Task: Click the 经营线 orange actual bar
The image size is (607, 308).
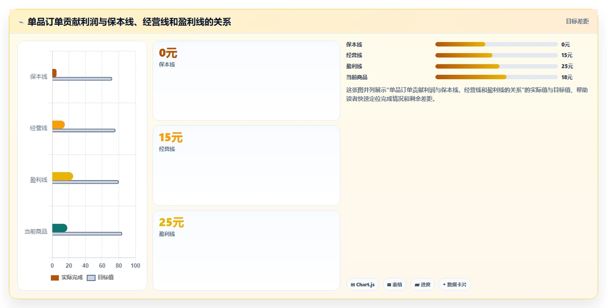Action: click(x=58, y=125)
